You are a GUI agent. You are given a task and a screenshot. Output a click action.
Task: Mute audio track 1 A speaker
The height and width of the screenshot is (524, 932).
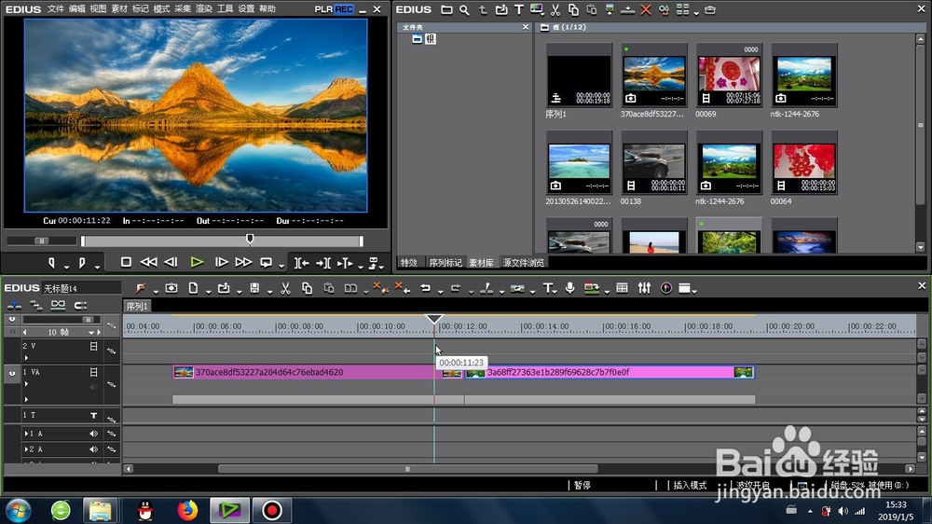(x=93, y=434)
